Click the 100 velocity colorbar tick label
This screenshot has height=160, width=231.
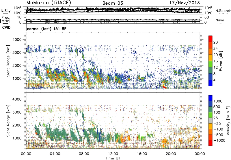click(x=217, y=112)
